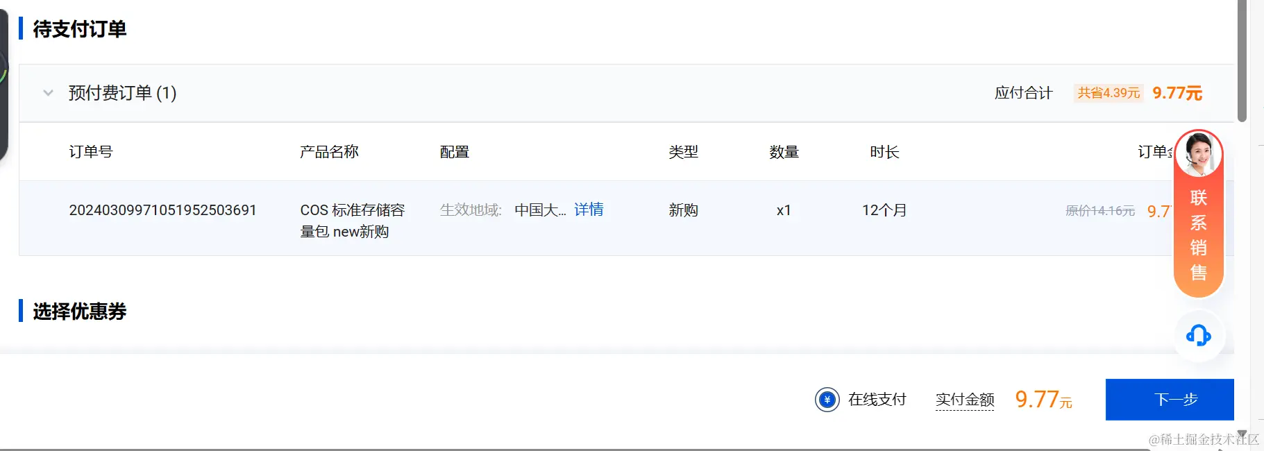Click the 生效地域 configuration label
This screenshot has height=451, width=1264.
click(471, 210)
